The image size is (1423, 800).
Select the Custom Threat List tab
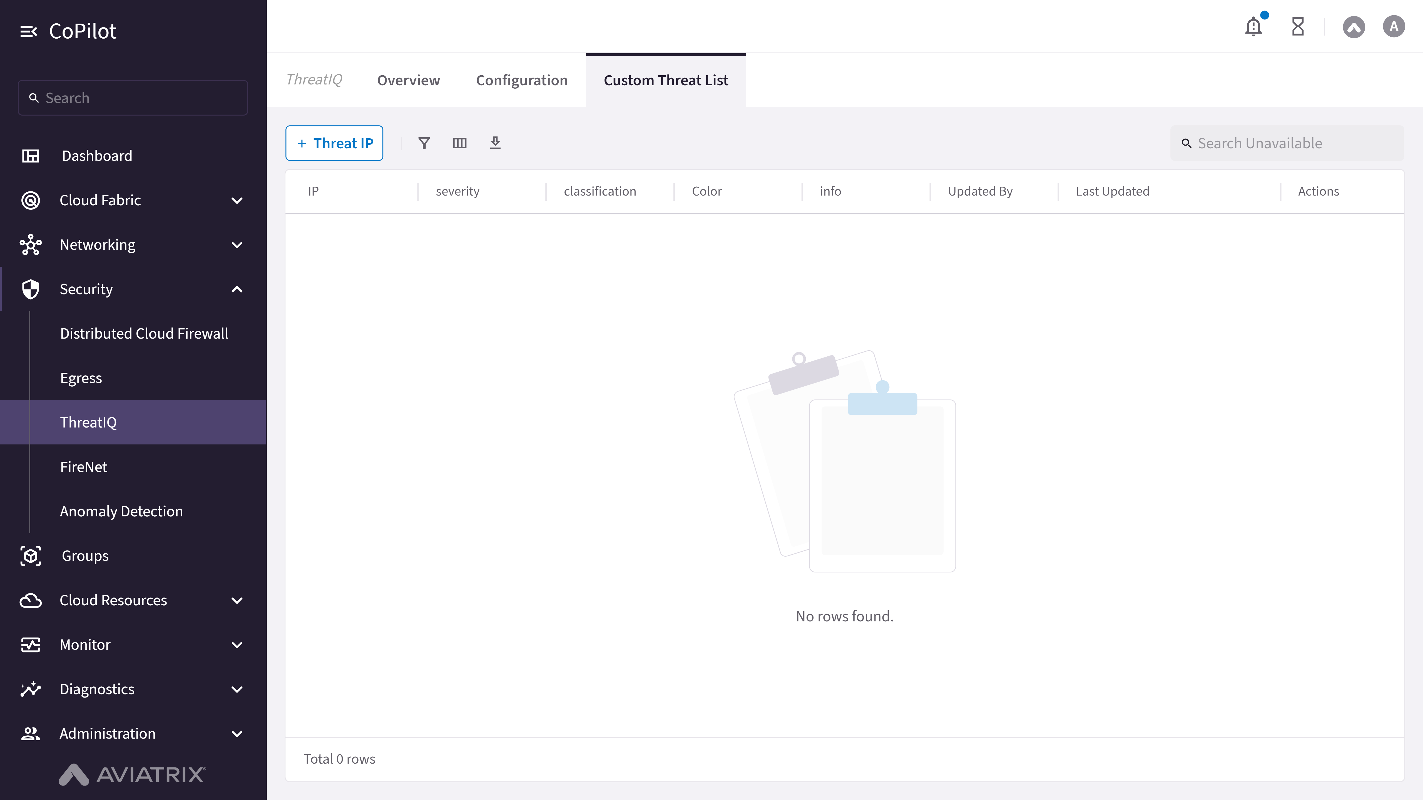click(666, 80)
